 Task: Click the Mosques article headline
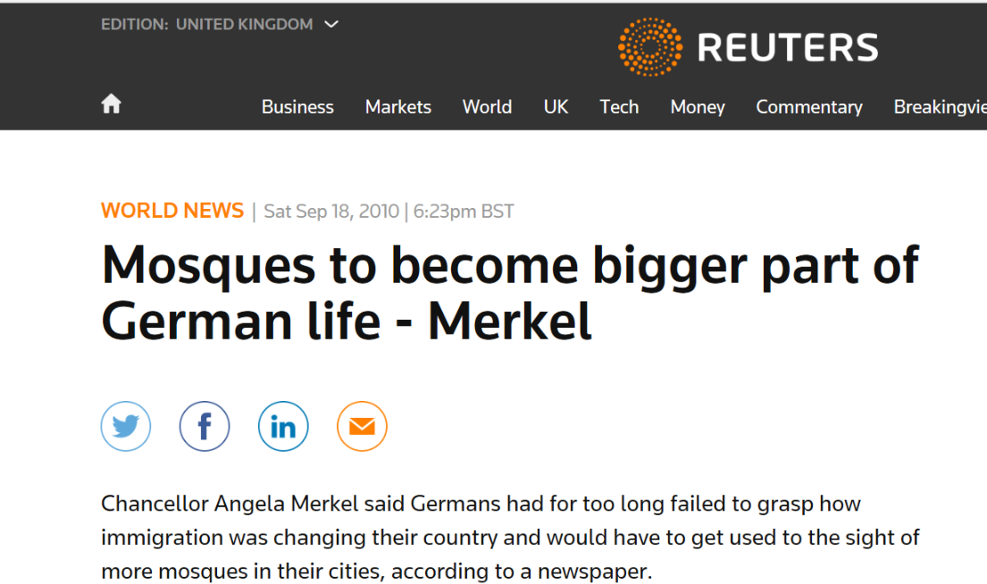510,293
